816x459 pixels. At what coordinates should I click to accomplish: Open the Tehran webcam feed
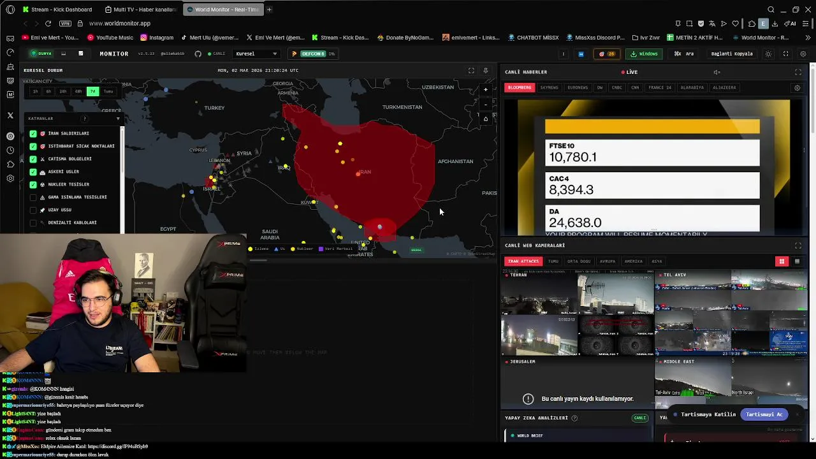(577, 312)
